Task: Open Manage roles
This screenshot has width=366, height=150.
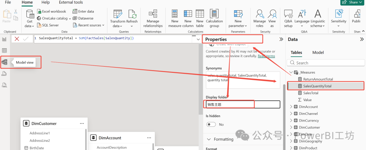Action: point(260,19)
